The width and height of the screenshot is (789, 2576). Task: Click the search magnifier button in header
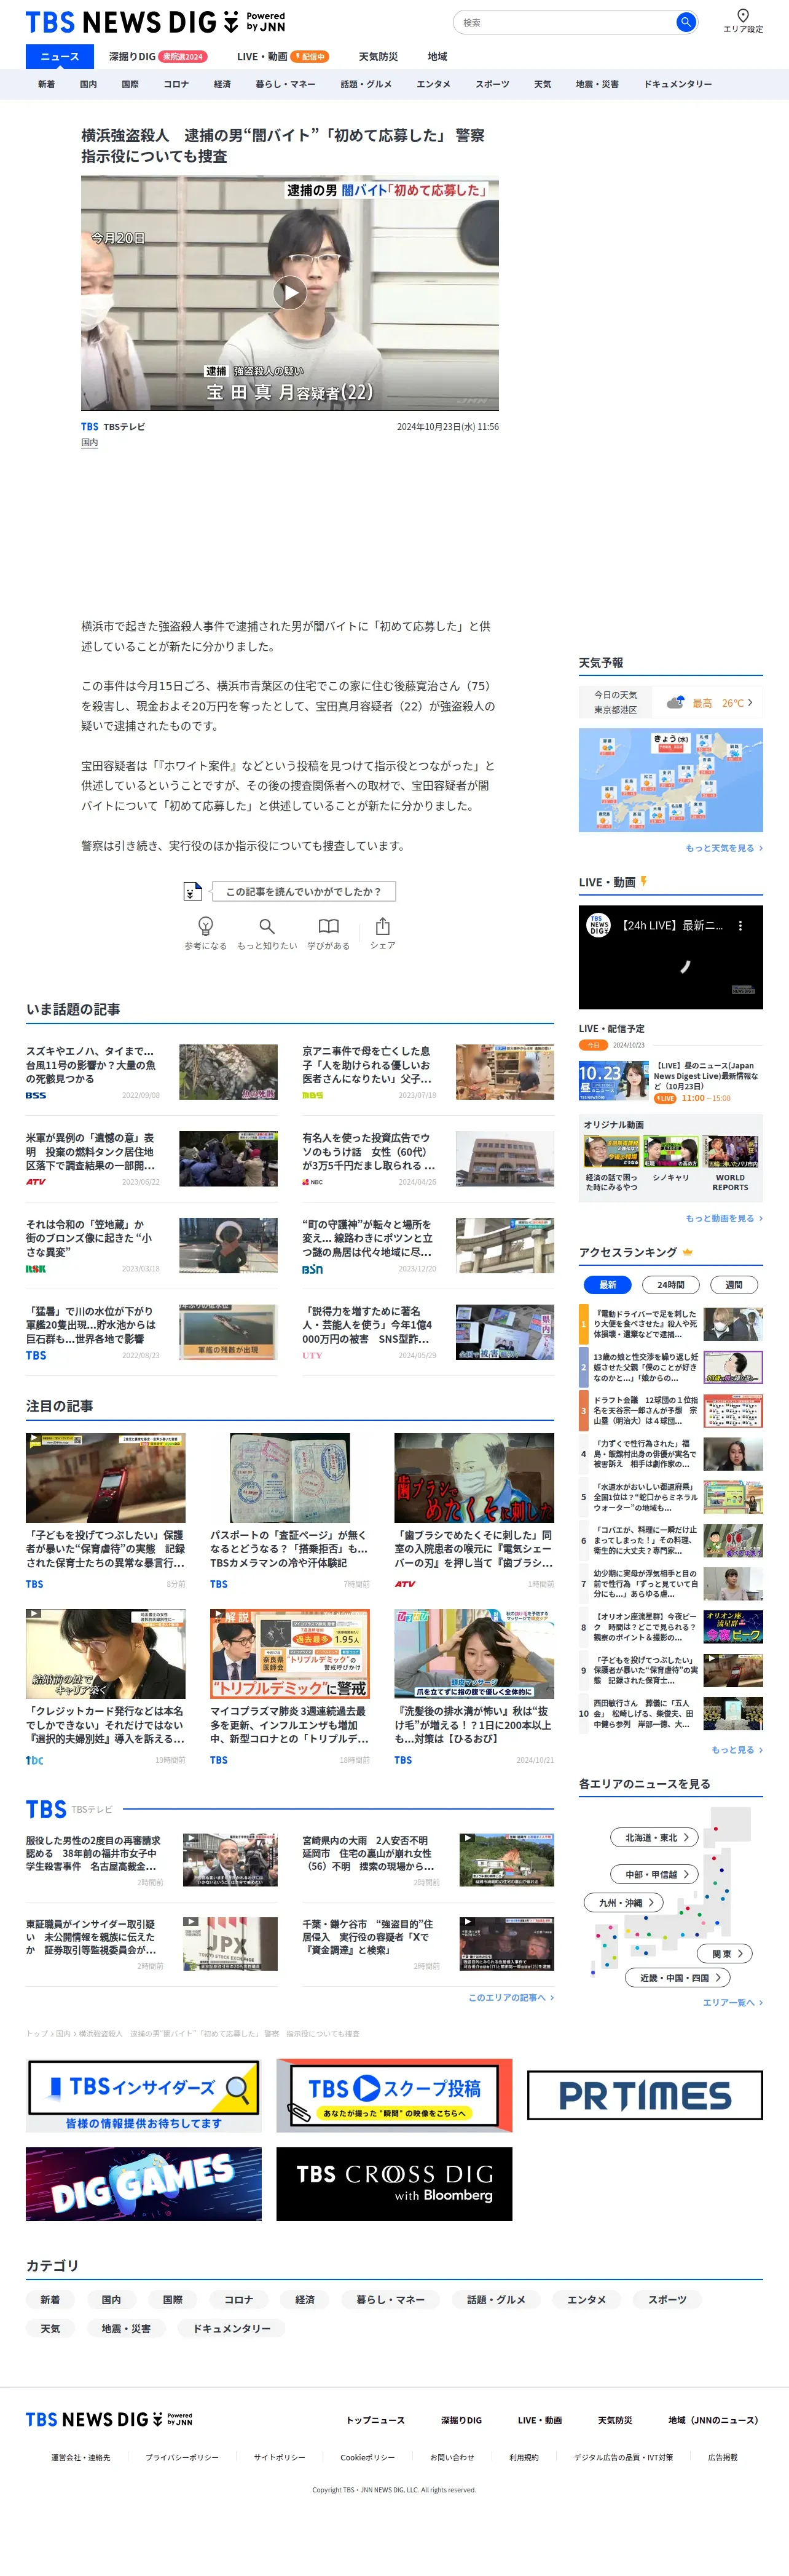pos(685,22)
